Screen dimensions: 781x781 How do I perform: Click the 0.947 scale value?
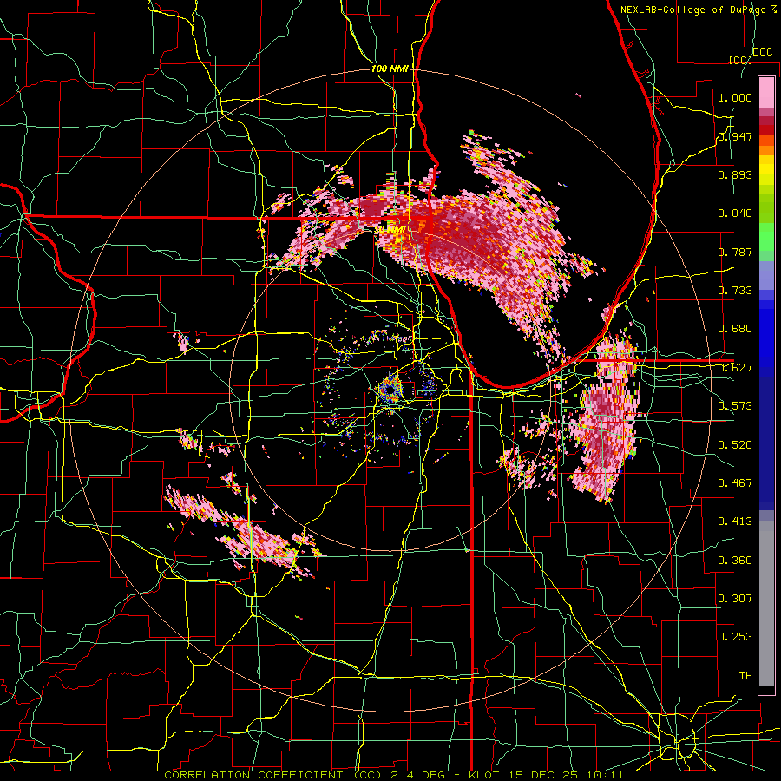click(735, 136)
